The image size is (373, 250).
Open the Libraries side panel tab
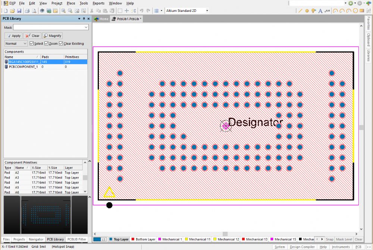[x=368, y=56]
